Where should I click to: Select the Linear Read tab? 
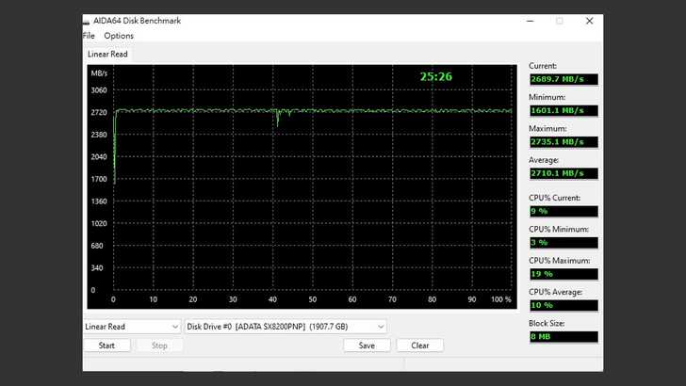coord(107,55)
